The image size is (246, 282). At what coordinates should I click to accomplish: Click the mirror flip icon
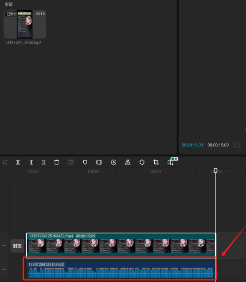128,162
